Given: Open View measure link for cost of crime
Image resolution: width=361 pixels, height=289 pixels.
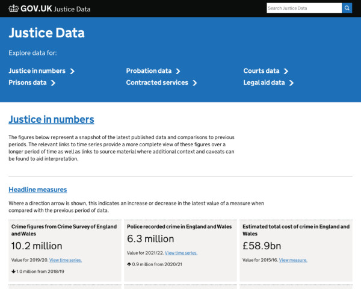Looking at the screenshot, I should click(x=293, y=260).
